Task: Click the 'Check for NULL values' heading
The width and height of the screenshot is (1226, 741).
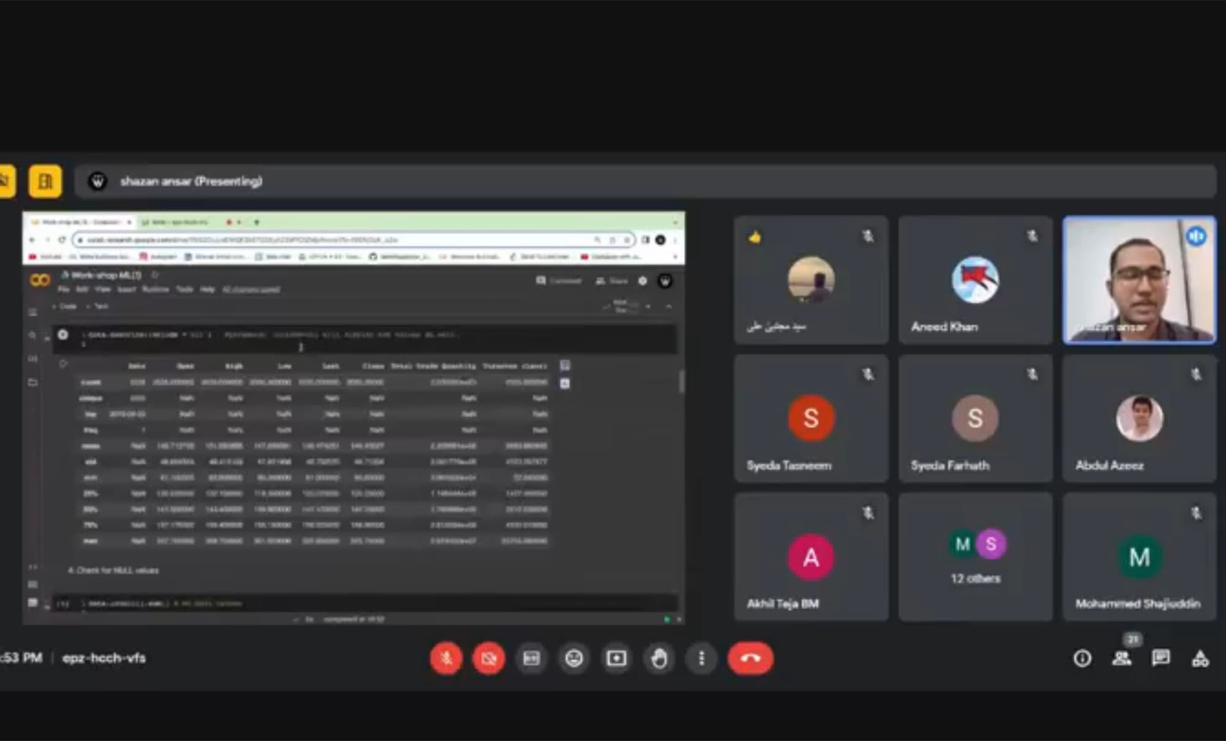Action: [114, 570]
